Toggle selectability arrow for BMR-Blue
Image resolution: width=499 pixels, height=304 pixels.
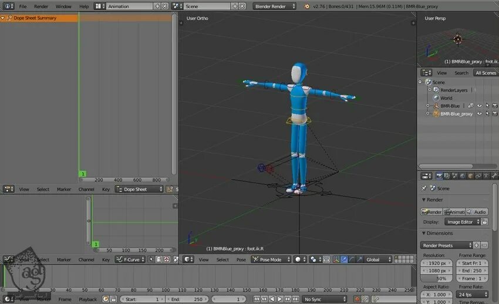(487, 106)
